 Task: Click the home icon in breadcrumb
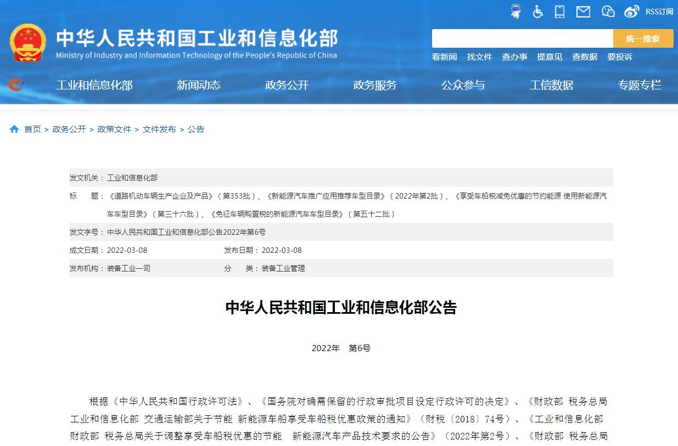14,129
